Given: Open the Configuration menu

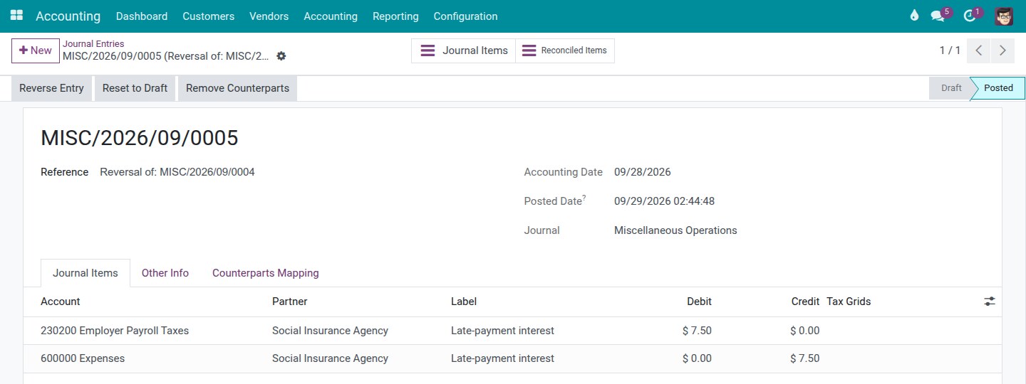Looking at the screenshot, I should [465, 16].
